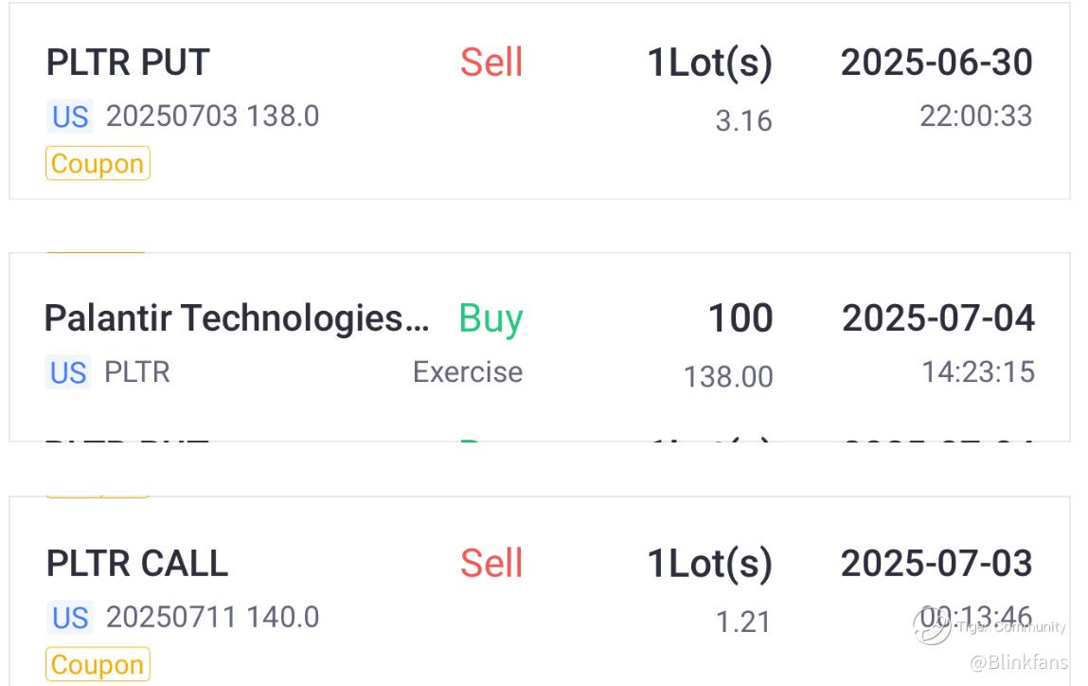
Task: Open the PLTR CALL order title
Action: [x=137, y=564]
